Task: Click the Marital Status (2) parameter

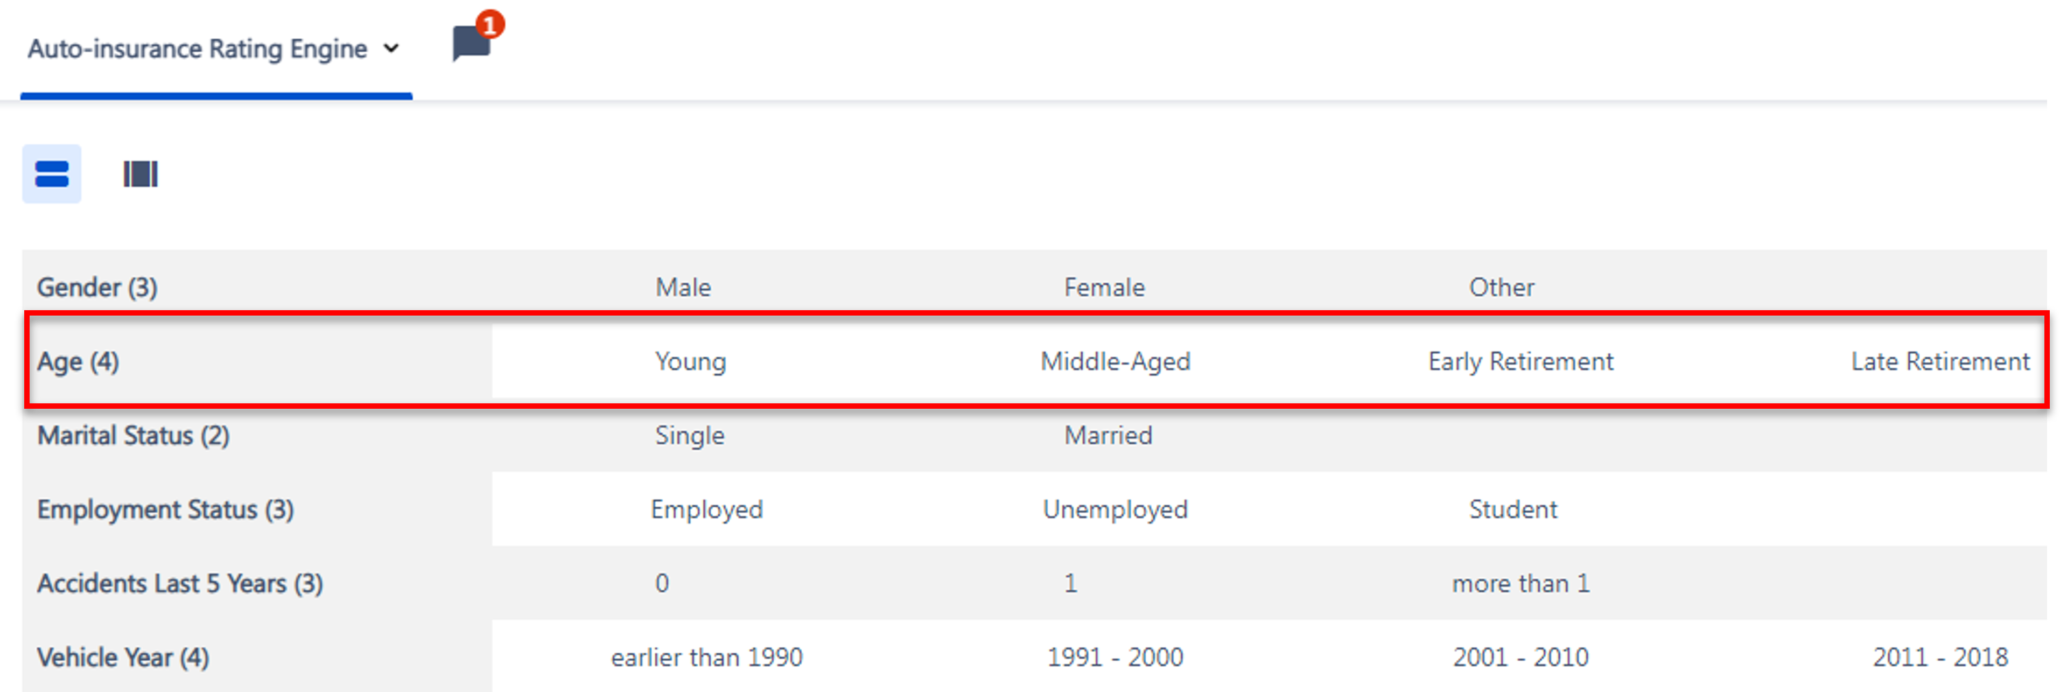Action: coord(134,435)
